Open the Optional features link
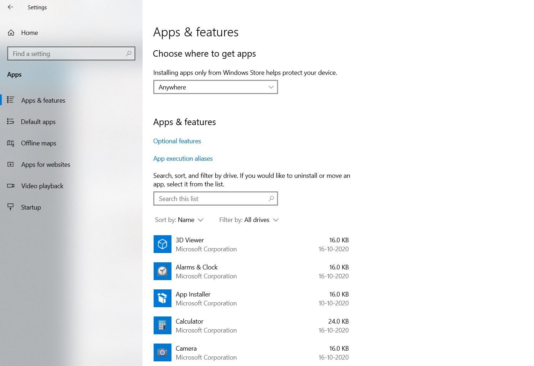Viewport: 534px width, 366px height. 177,141
